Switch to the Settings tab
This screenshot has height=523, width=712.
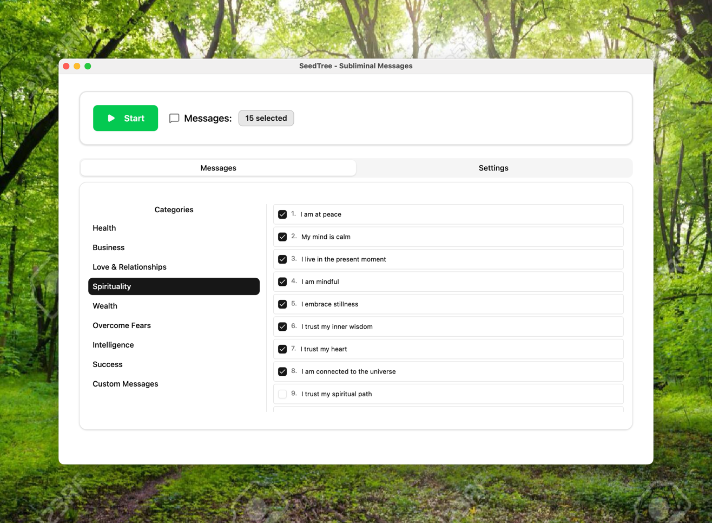[x=493, y=168]
